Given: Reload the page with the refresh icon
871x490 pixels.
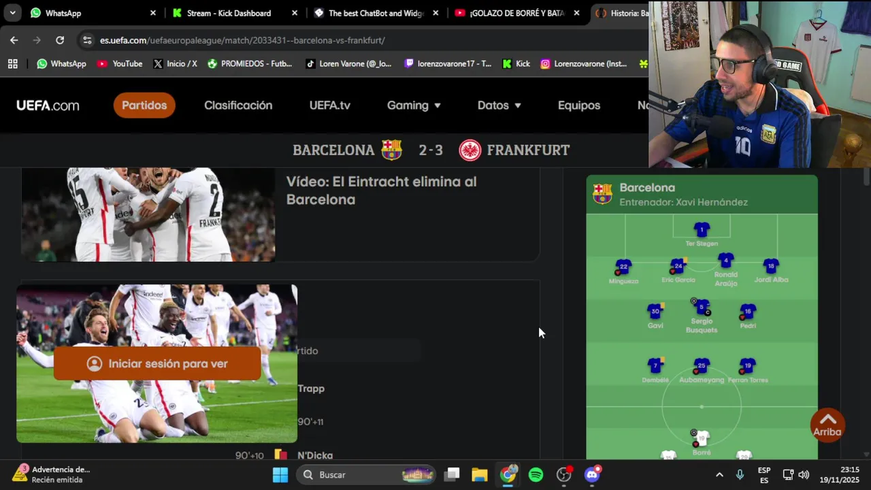Looking at the screenshot, I should (x=60, y=40).
